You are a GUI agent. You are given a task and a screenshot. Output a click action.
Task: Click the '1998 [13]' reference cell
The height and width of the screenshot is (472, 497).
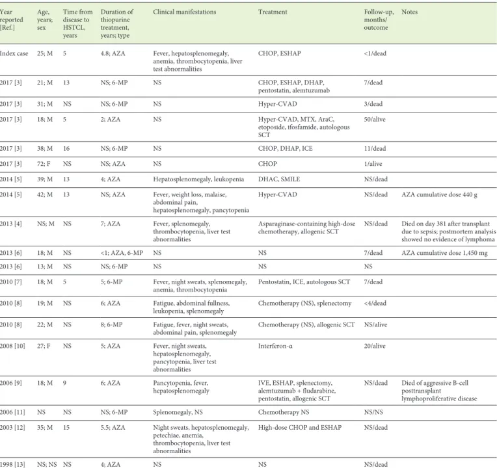(x=12, y=464)
